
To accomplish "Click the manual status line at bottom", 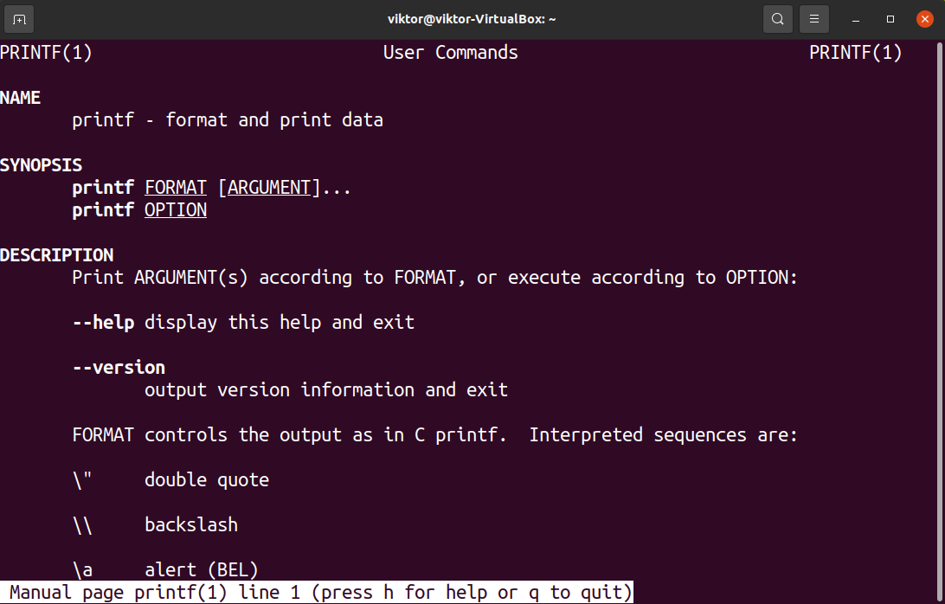I will tap(316, 592).
